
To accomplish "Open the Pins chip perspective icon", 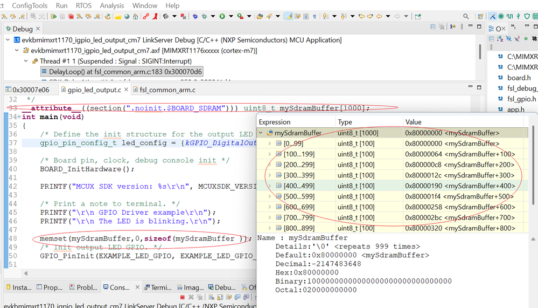I will [501, 16].
